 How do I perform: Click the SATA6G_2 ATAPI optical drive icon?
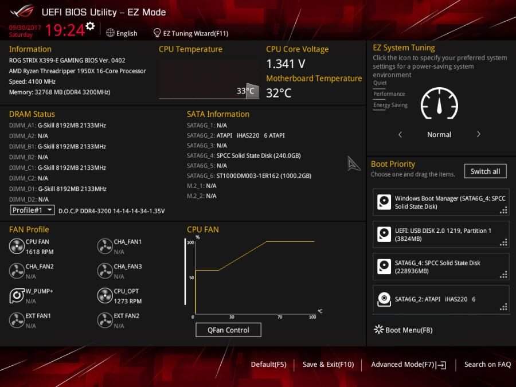tap(384, 299)
